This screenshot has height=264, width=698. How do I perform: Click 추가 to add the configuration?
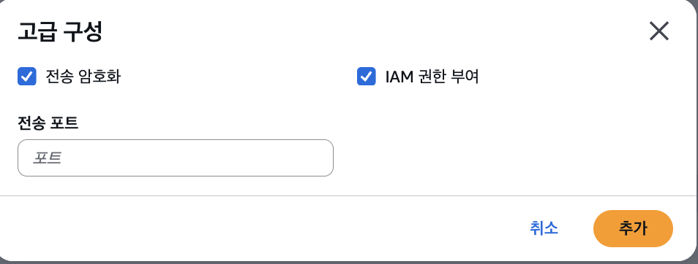click(x=633, y=228)
